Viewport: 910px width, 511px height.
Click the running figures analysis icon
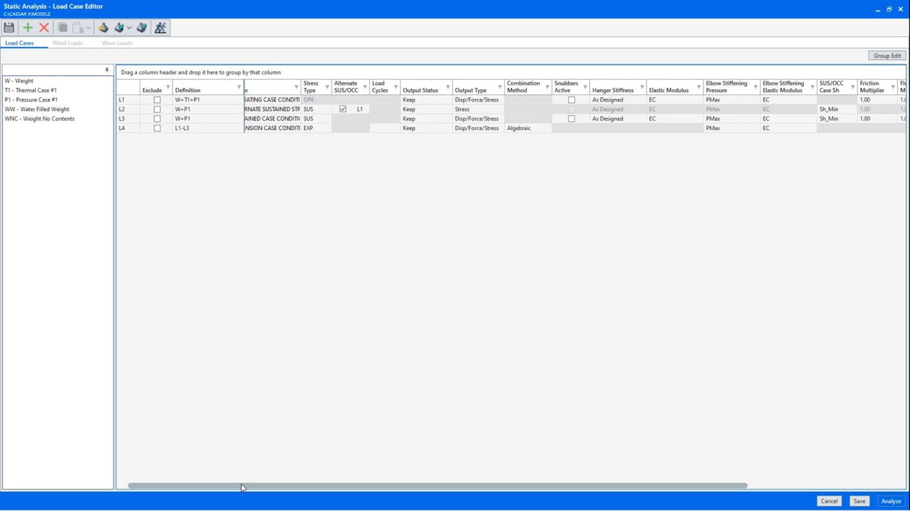pos(161,28)
